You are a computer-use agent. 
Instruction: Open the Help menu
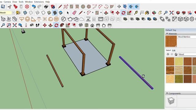47,2
